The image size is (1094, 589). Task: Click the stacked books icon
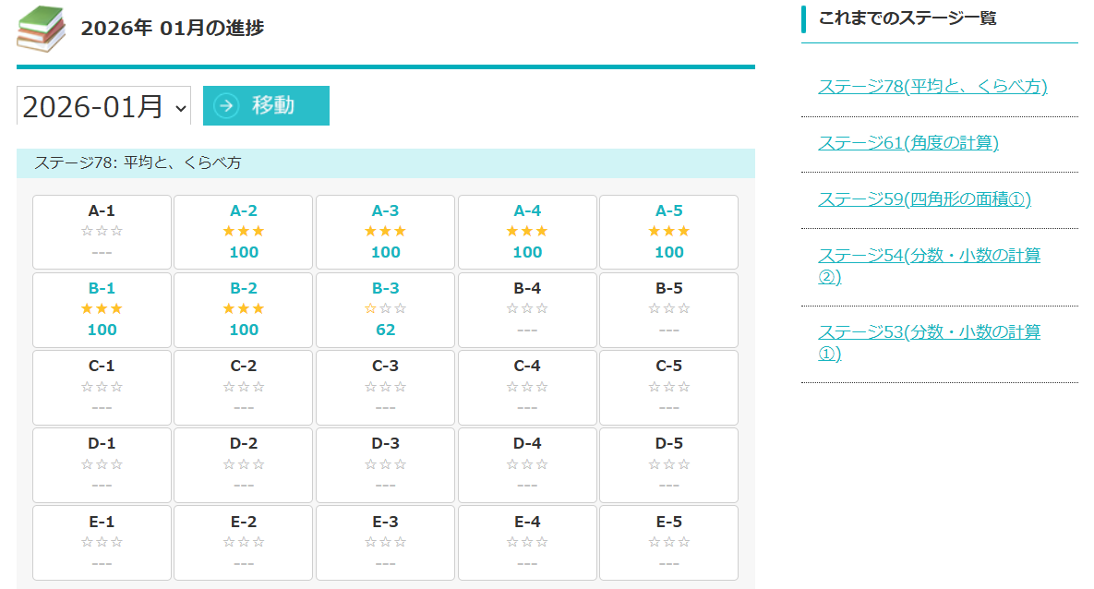click(x=42, y=29)
